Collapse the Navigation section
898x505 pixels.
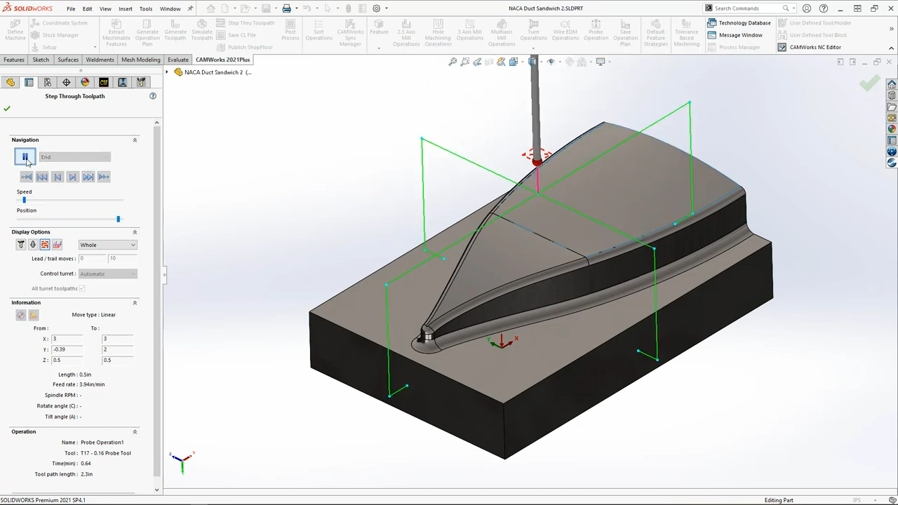[135, 140]
